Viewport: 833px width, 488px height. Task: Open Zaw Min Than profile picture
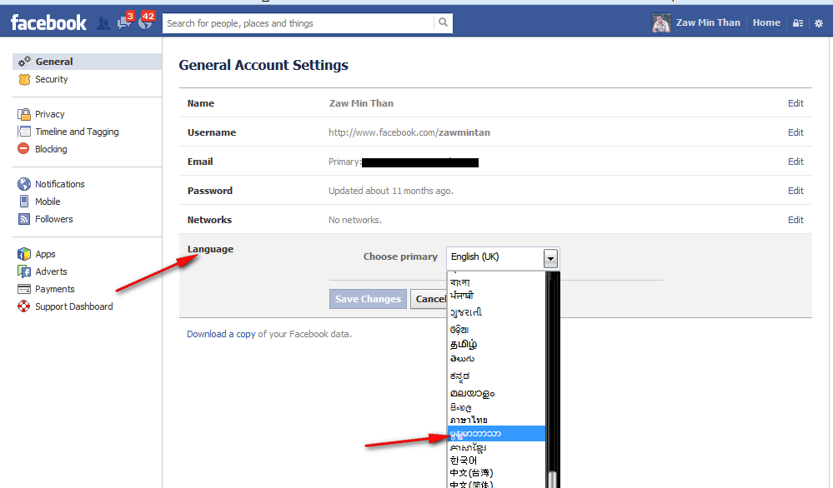(x=661, y=22)
